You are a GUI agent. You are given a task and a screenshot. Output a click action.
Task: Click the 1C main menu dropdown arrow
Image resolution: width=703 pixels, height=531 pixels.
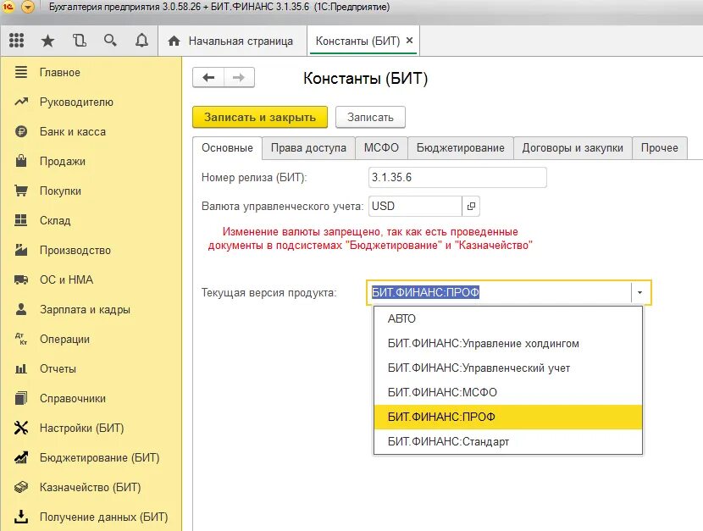28,7
